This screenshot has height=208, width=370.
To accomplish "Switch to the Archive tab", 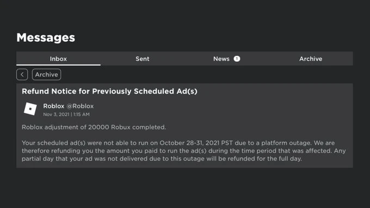I will point(311,59).
